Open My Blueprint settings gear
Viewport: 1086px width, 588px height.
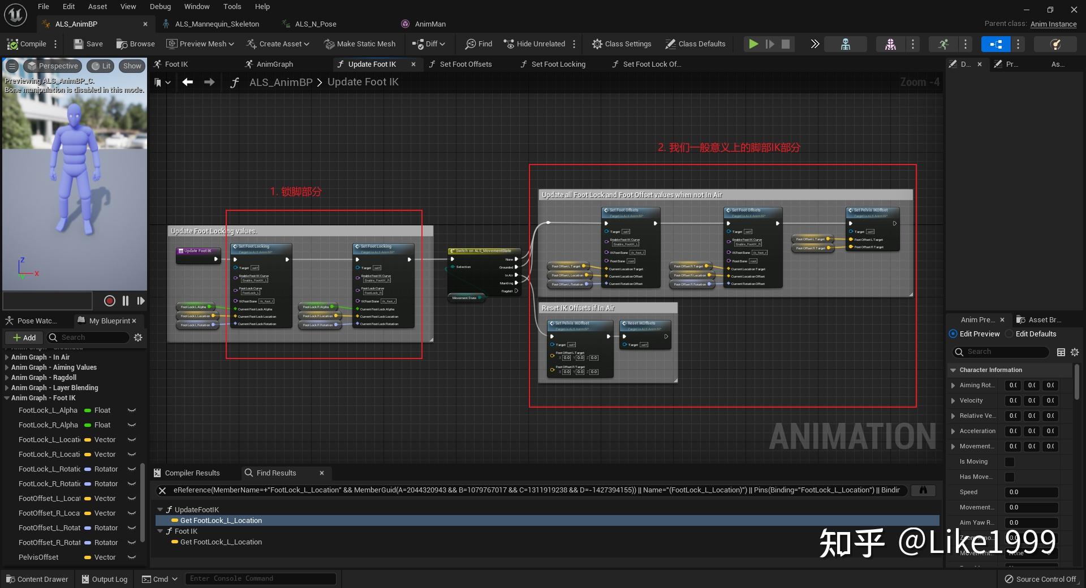(x=138, y=338)
